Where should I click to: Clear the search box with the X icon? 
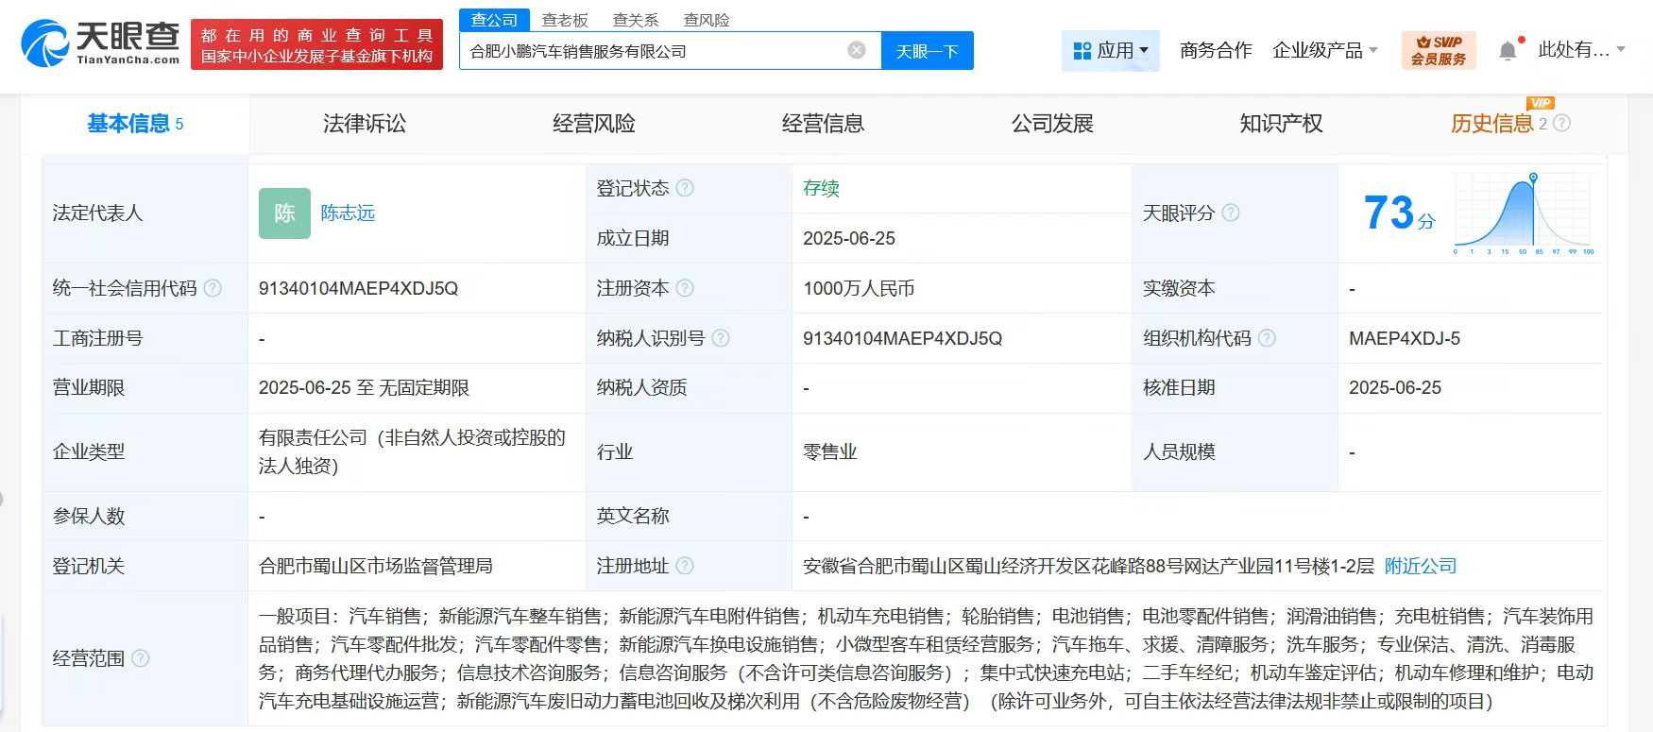pos(857,50)
